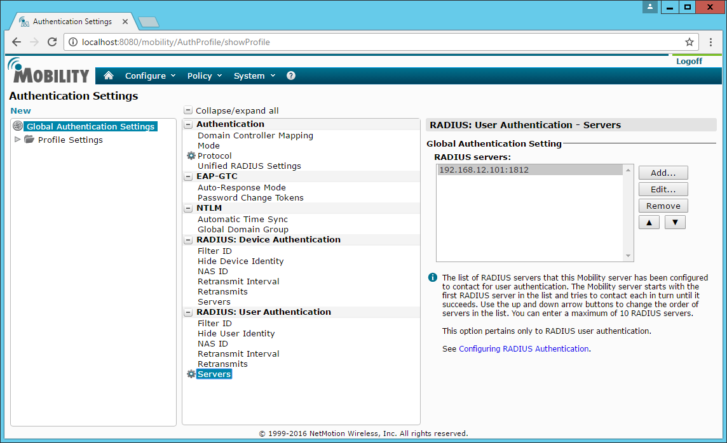Viewport: 727px width, 443px height.
Task: Open the System menu
Action: coord(254,76)
